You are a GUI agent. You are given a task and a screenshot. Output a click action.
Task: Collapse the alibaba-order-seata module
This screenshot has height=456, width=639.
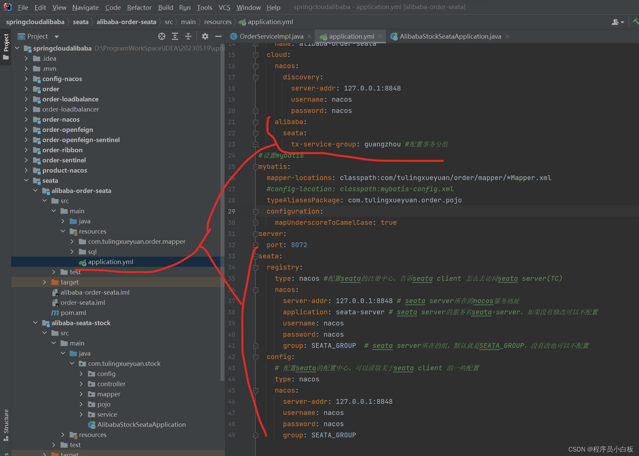[x=35, y=191]
